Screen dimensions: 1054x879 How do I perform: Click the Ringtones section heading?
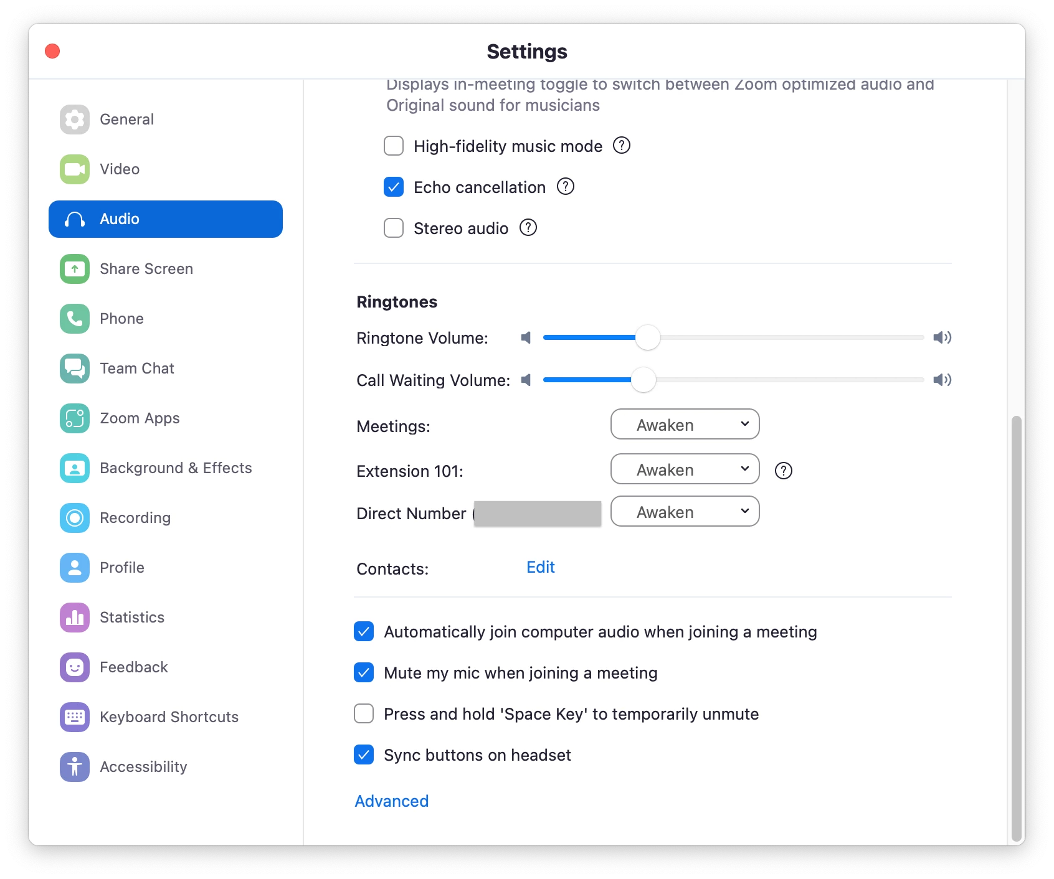tap(397, 302)
